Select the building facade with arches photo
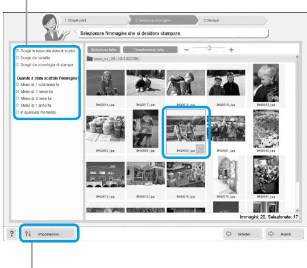This screenshot has width=307, height=268. [106, 175]
